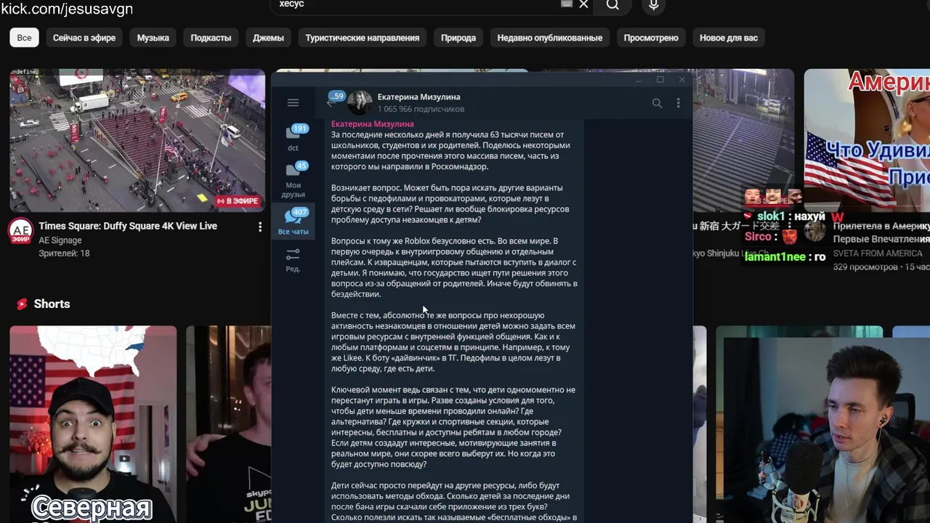
Task: Run the YouTube search with magnifier button
Action: tap(612, 5)
